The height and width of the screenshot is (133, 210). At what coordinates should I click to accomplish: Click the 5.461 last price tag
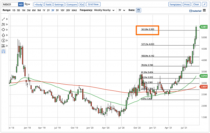pyautogui.click(x=203, y=27)
